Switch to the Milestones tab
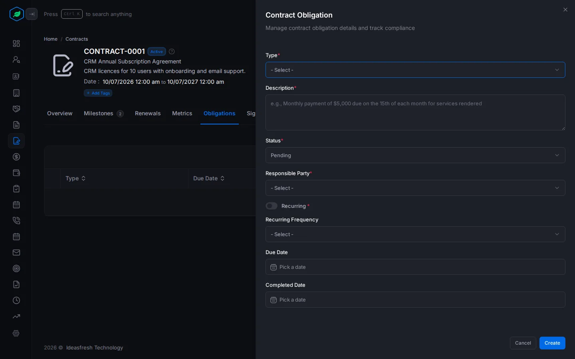575x359 pixels. (x=103, y=113)
